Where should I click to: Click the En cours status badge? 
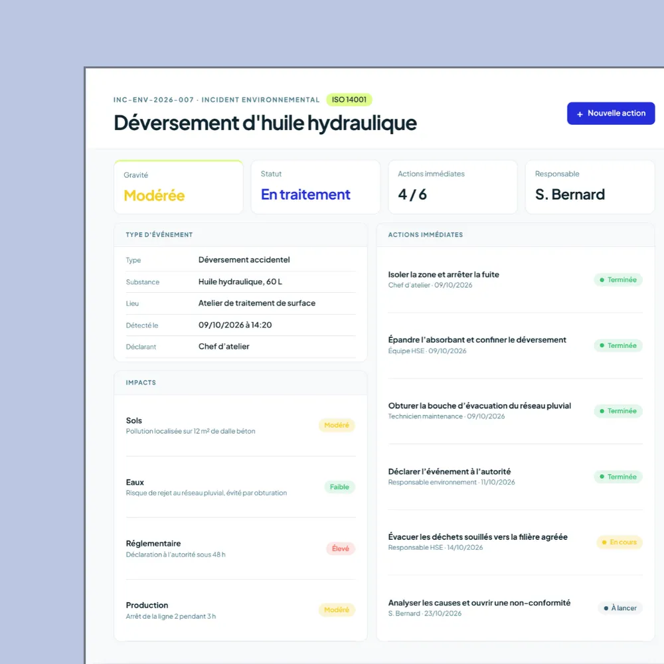pyautogui.click(x=620, y=542)
